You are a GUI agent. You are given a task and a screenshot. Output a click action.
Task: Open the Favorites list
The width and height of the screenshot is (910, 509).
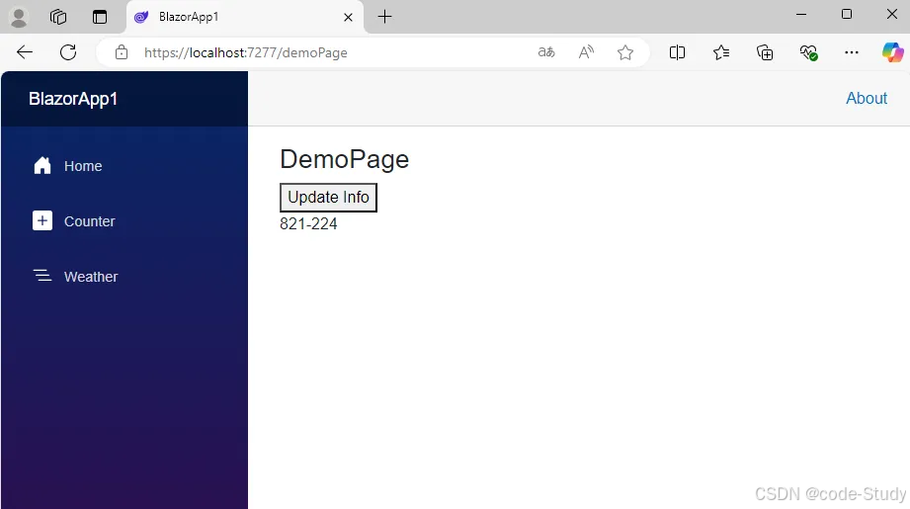click(721, 52)
